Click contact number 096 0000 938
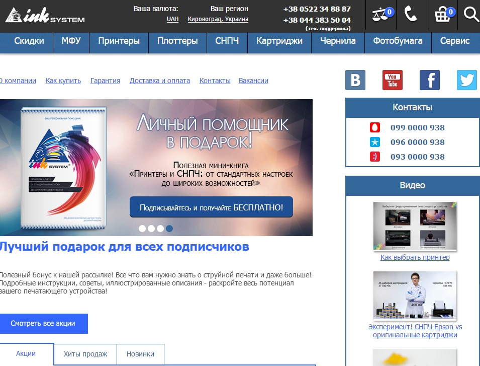Viewport: 480px width, 366px height. point(417,142)
